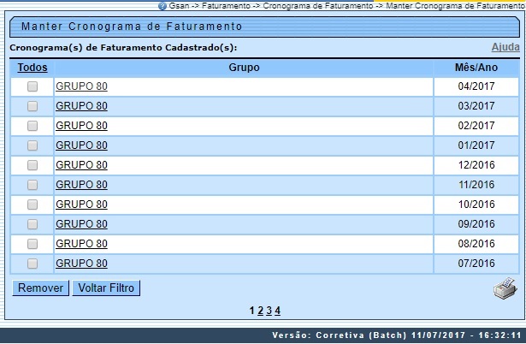Click the Versão Corretiva (Batch) status text
Image resolution: width=526 pixels, height=344 pixels.
397,335
